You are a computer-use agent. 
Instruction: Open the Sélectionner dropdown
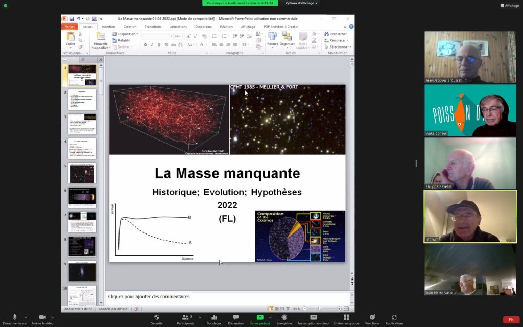[338, 47]
